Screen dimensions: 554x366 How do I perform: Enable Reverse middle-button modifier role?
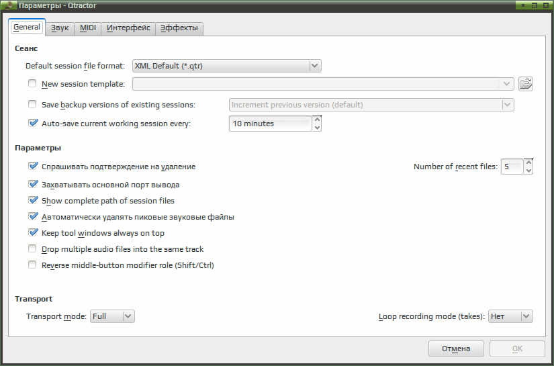pos(32,265)
